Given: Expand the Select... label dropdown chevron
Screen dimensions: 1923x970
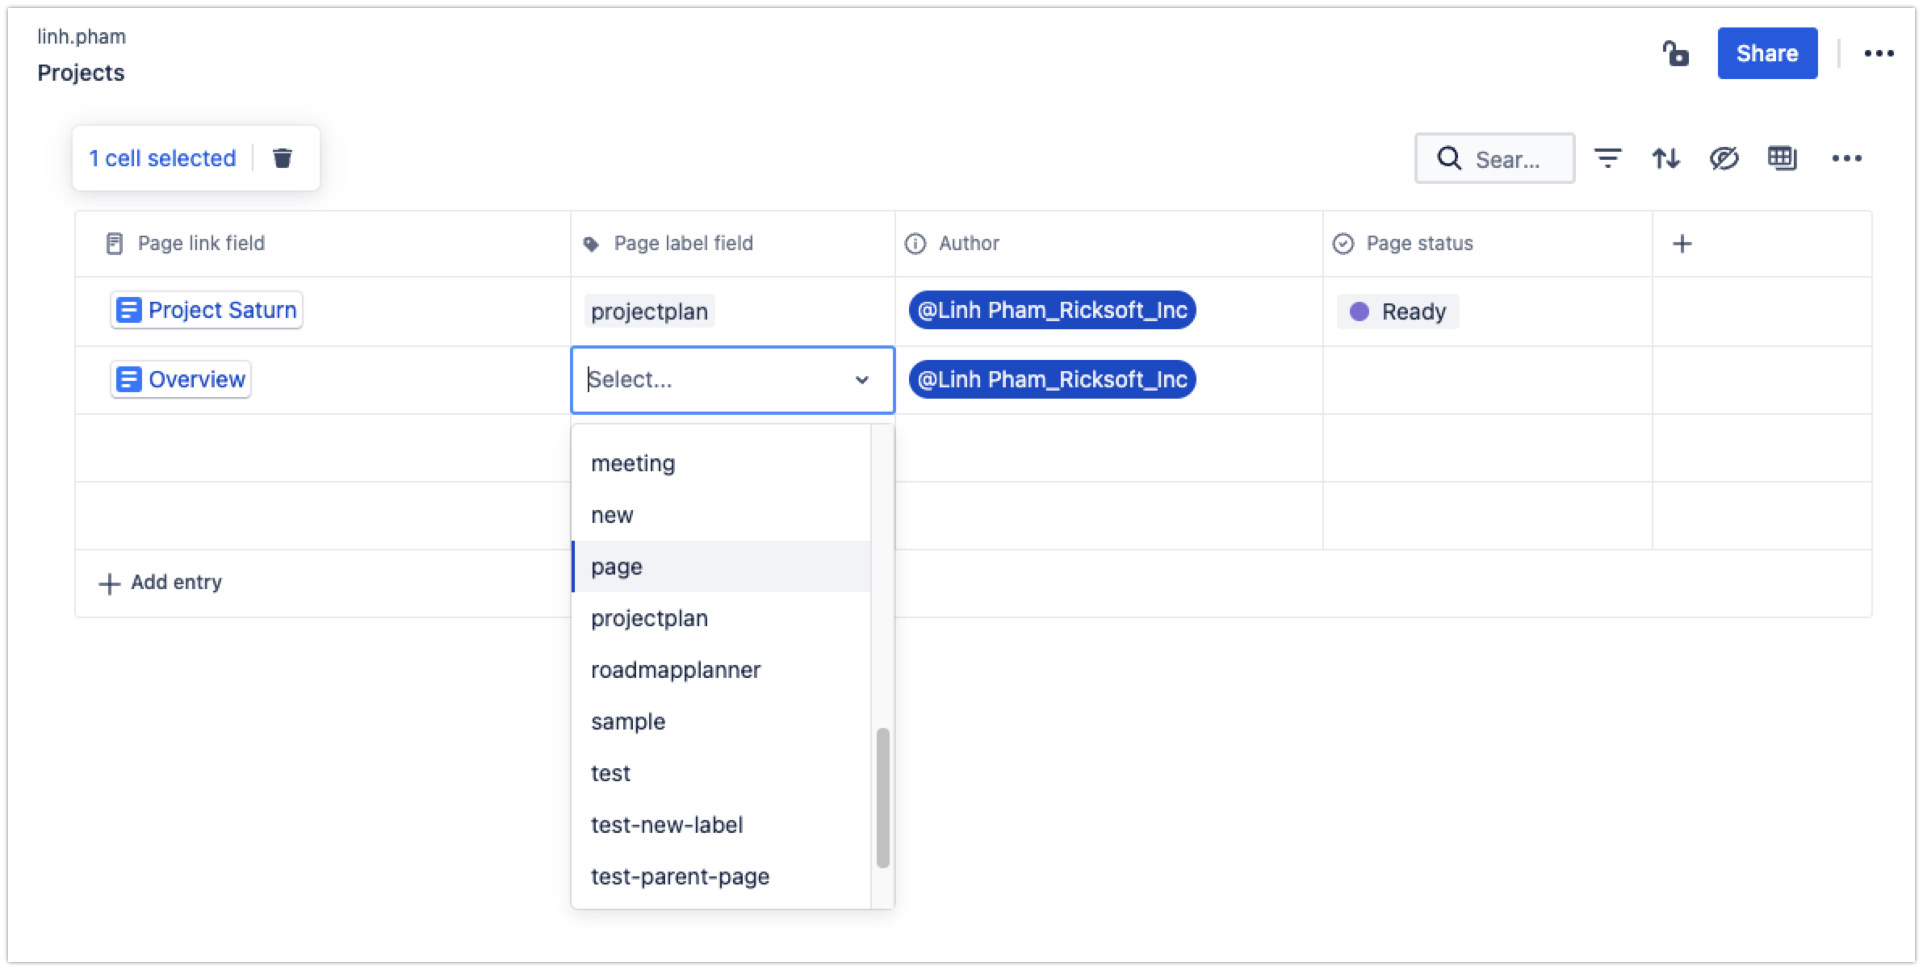Looking at the screenshot, I should pos(861,379).
